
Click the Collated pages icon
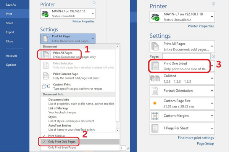pyautogui.click(x=156, y=78)
